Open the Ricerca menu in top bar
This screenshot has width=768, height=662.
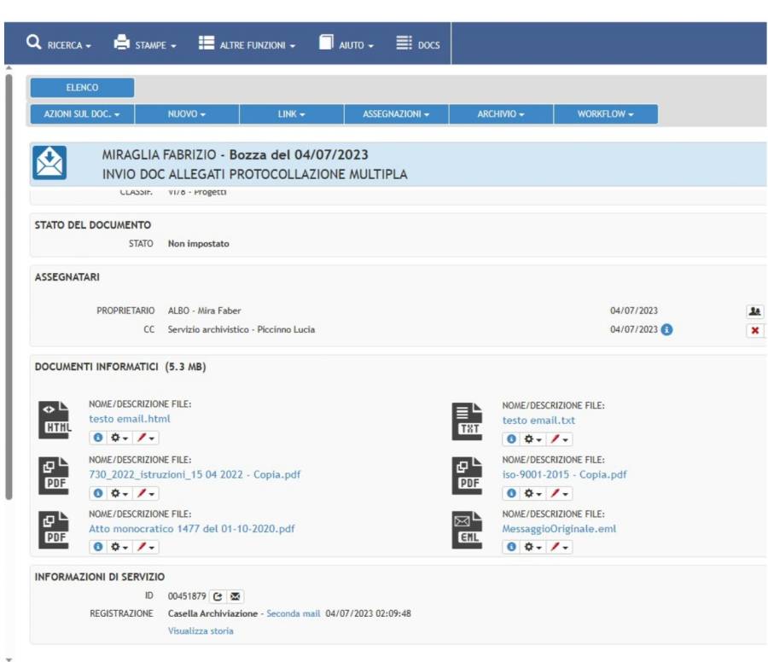click(58, 44)
